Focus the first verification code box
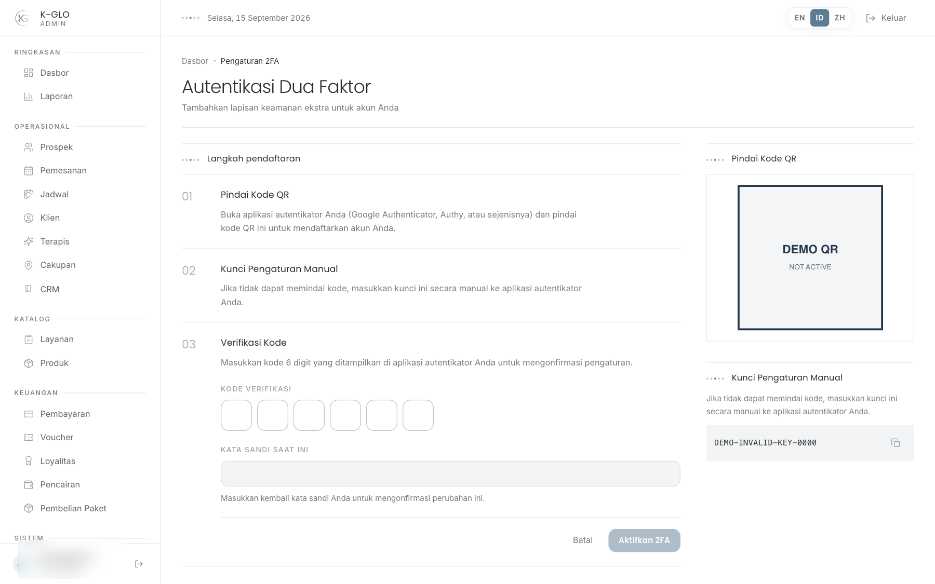Image resolution: width=935 pixels, height=584 pixels. tap(236, 415)
